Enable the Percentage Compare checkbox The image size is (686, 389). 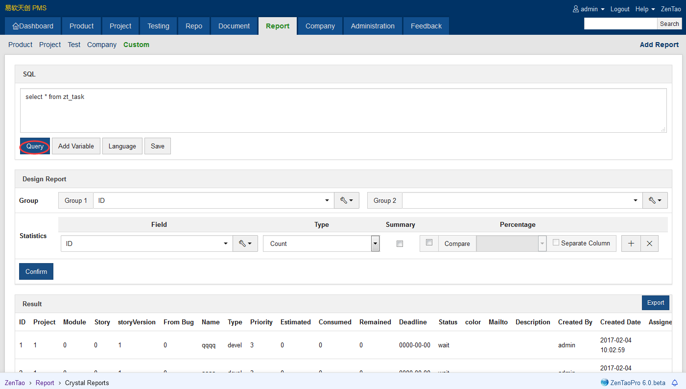tap(429, 242)
